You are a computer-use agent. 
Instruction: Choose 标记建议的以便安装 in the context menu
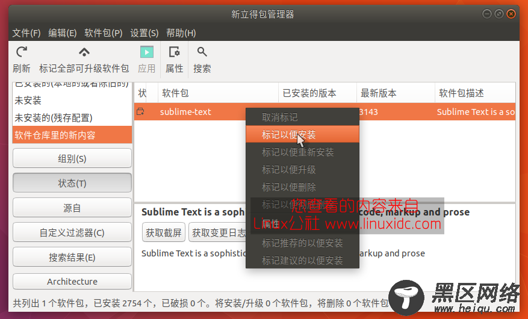click(x=302, y=260)
